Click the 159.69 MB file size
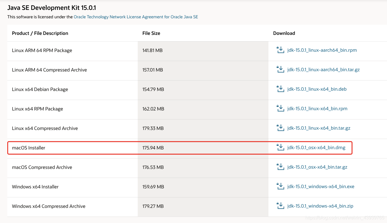The image size is (387, 223). click(x=153, y=187)
